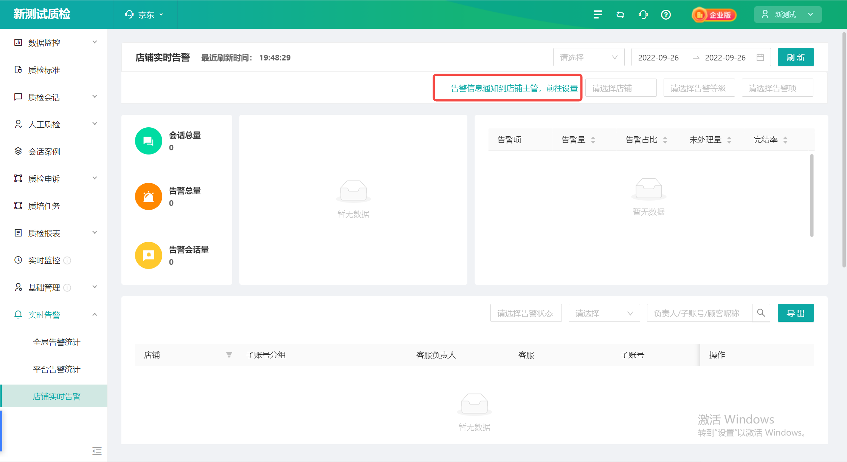Open calendar icon in date range
Screen dimensions: 847x462
click(x=760, y=57)
